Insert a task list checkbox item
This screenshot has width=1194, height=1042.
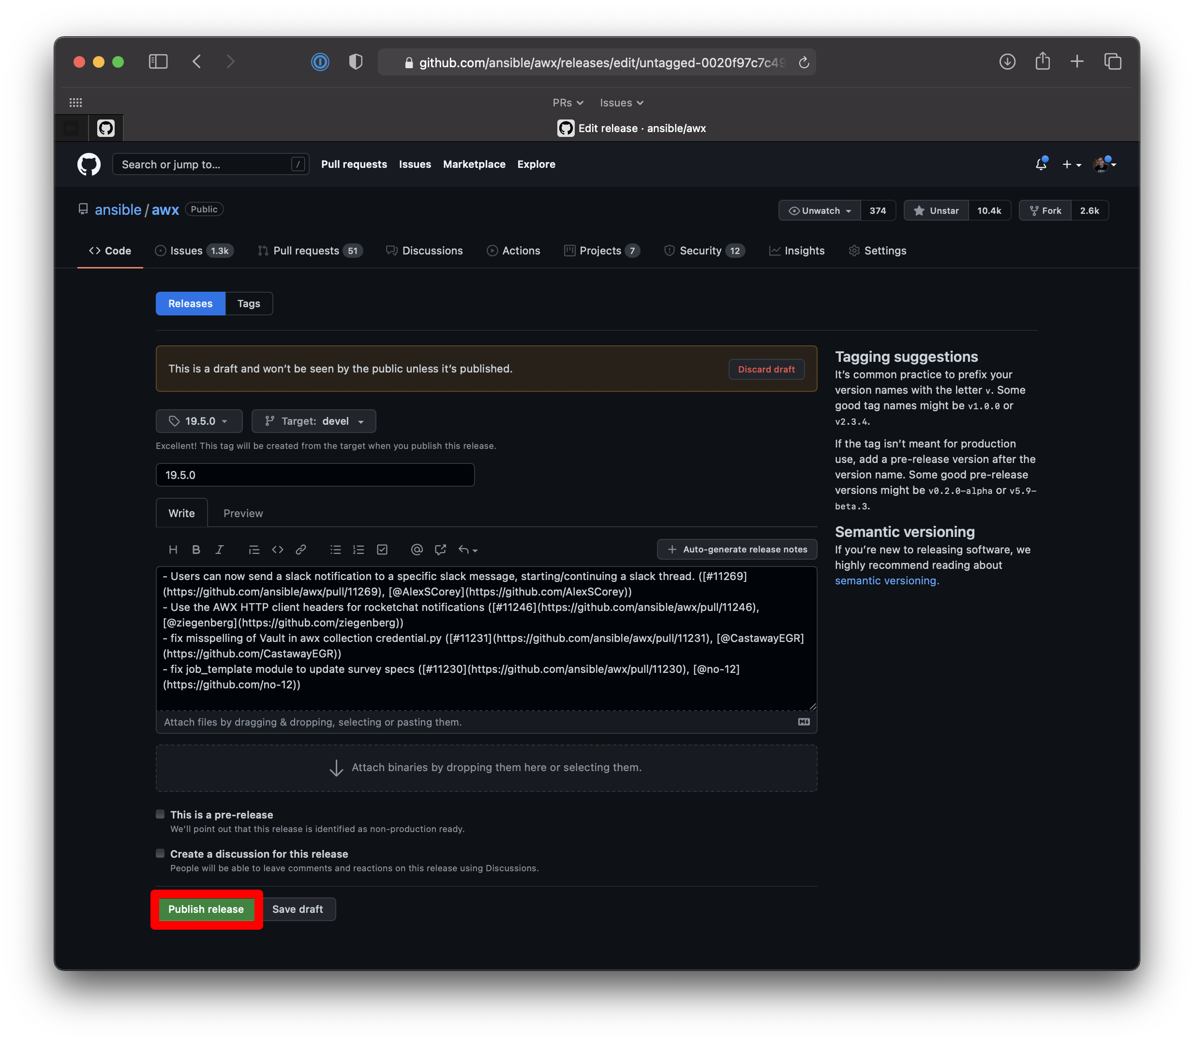tap(382, 549)
